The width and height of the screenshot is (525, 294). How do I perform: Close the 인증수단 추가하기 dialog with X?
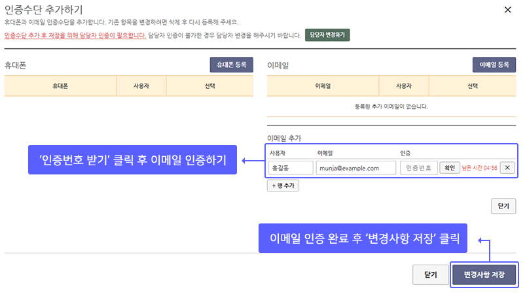coord(507,10)
